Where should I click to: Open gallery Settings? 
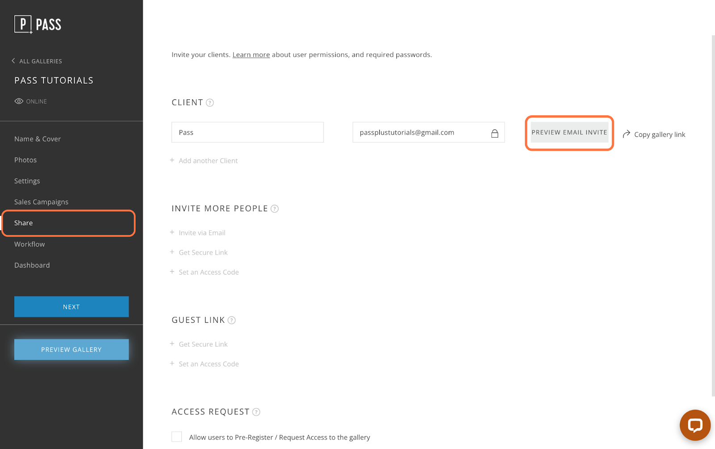pos(27,181)
